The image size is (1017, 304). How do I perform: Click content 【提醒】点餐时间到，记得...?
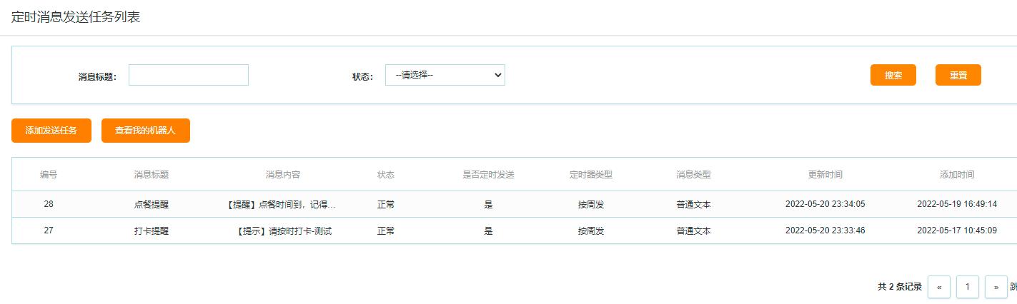pos(280,205)
